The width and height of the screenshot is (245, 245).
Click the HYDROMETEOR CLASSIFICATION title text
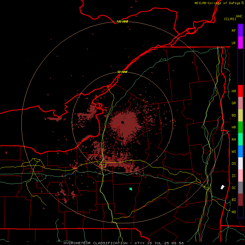96,243
